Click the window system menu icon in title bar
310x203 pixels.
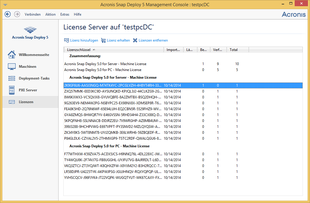coord(5,4)
